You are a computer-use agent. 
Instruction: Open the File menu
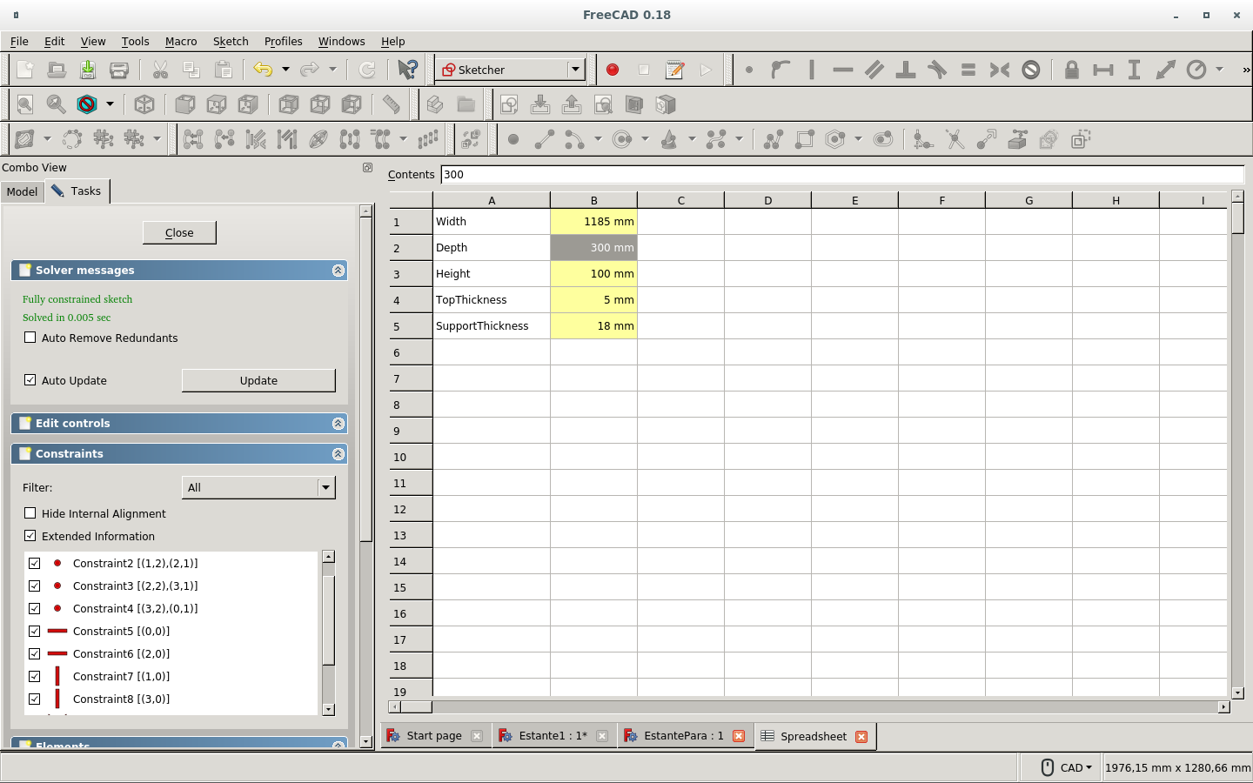pyautogui.click(x=19, y=41)
